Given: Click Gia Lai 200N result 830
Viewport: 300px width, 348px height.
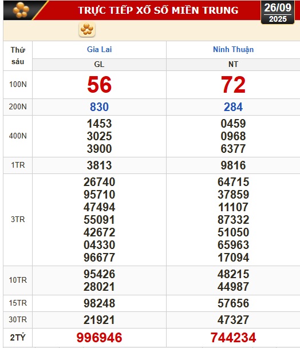Looking at the screenshot, I should coord(99,107).
